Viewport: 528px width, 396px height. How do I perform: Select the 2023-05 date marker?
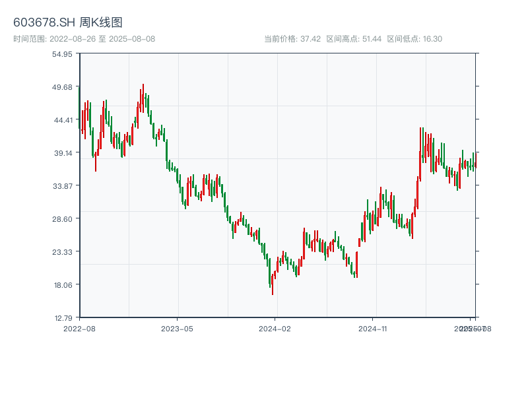pyautogui.click(x=177, y=328)
